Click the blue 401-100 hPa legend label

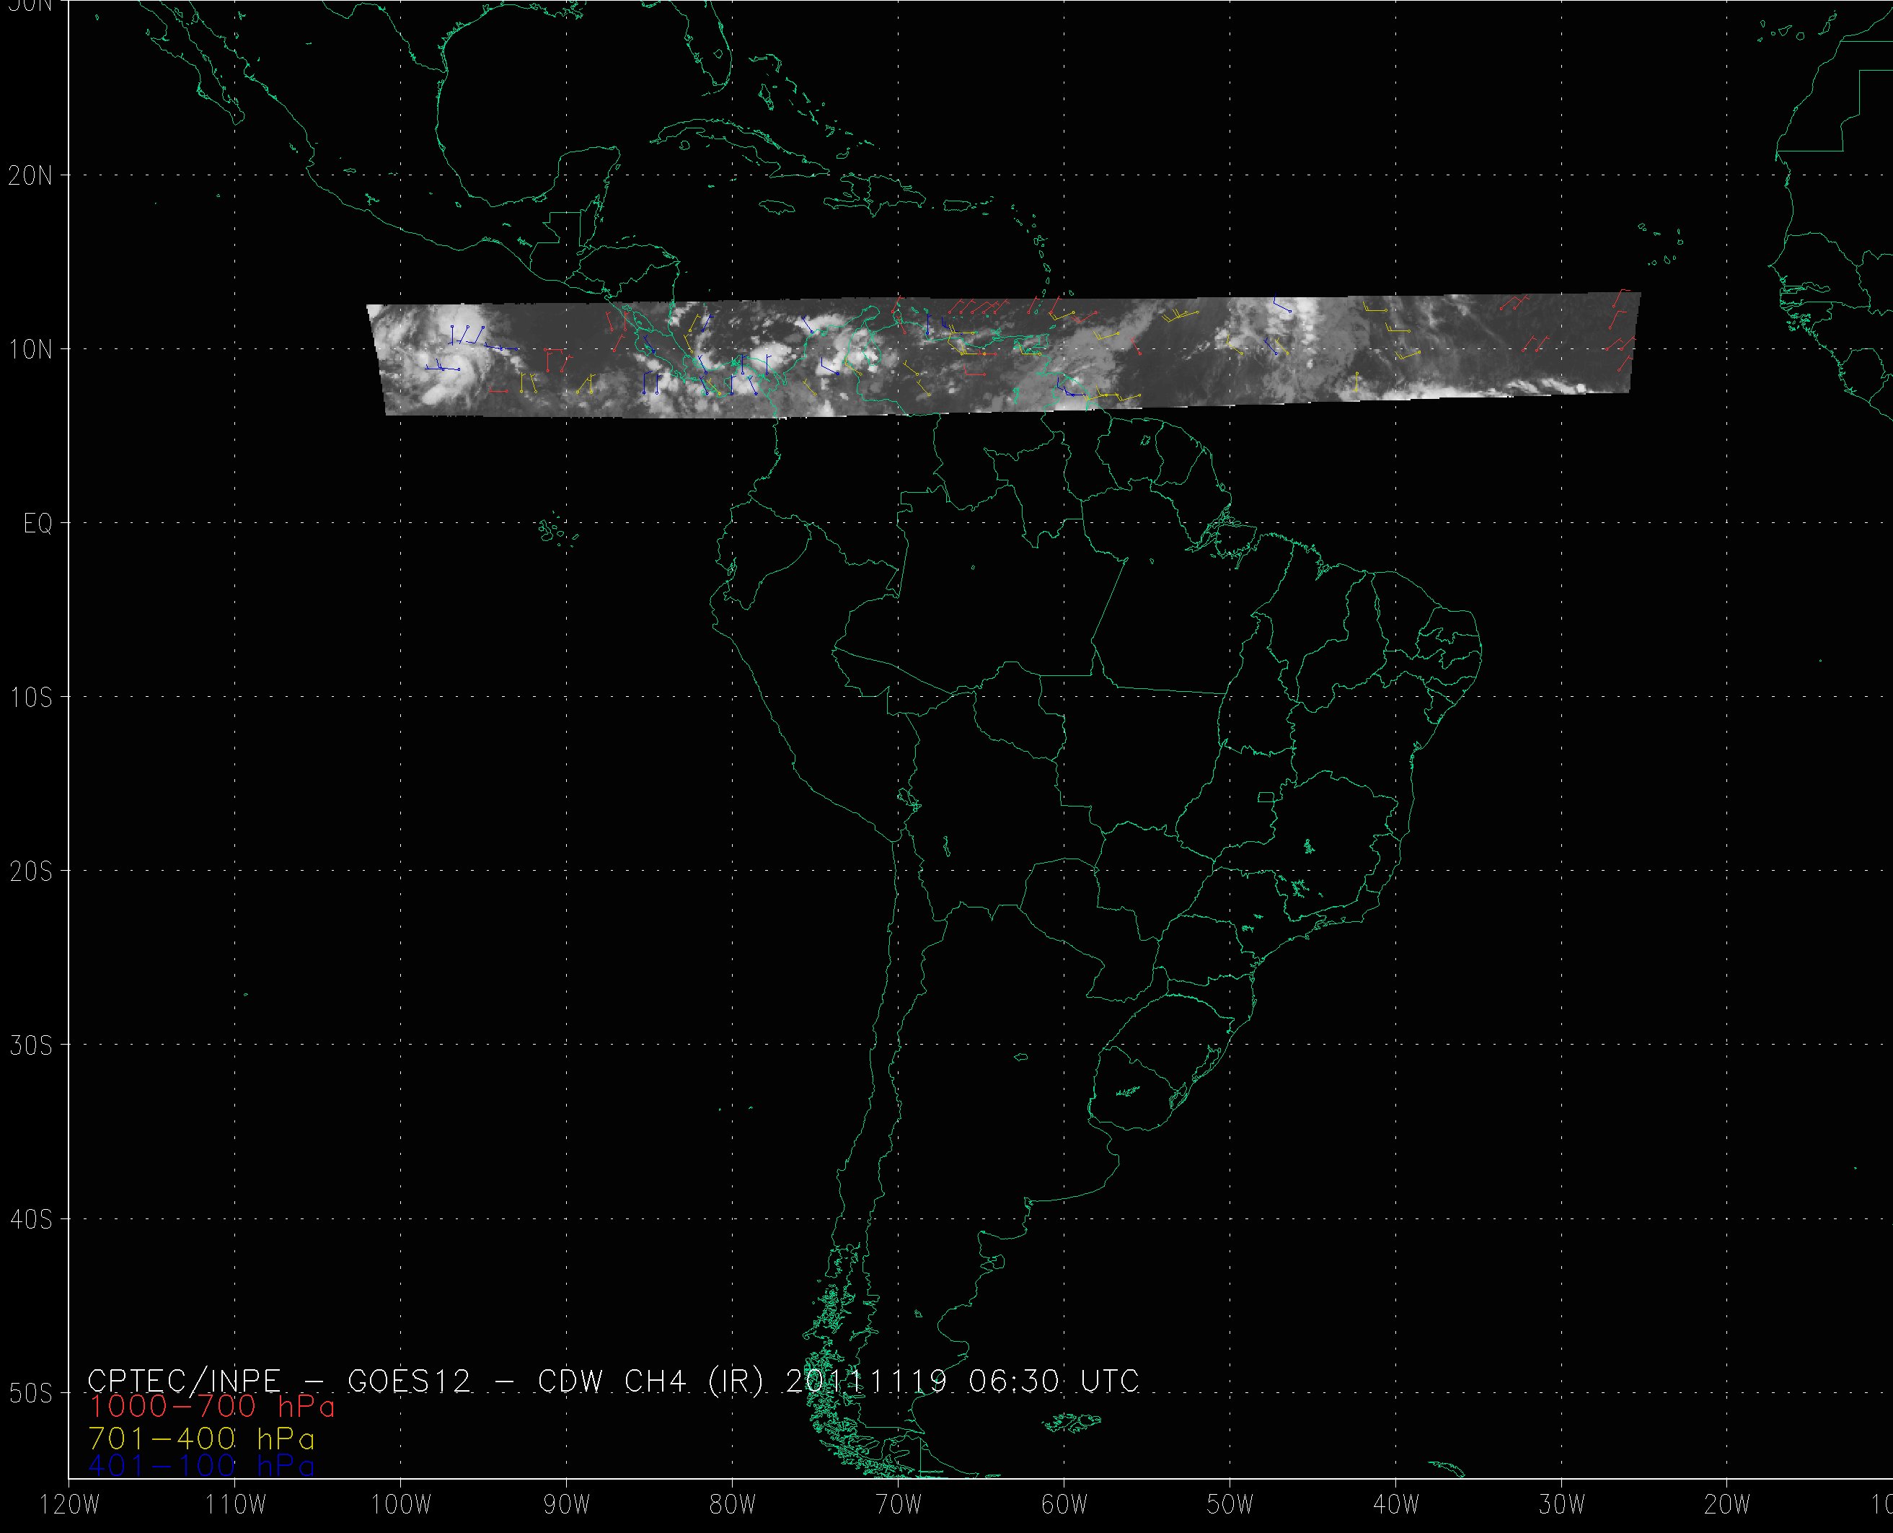[201, 1466]
